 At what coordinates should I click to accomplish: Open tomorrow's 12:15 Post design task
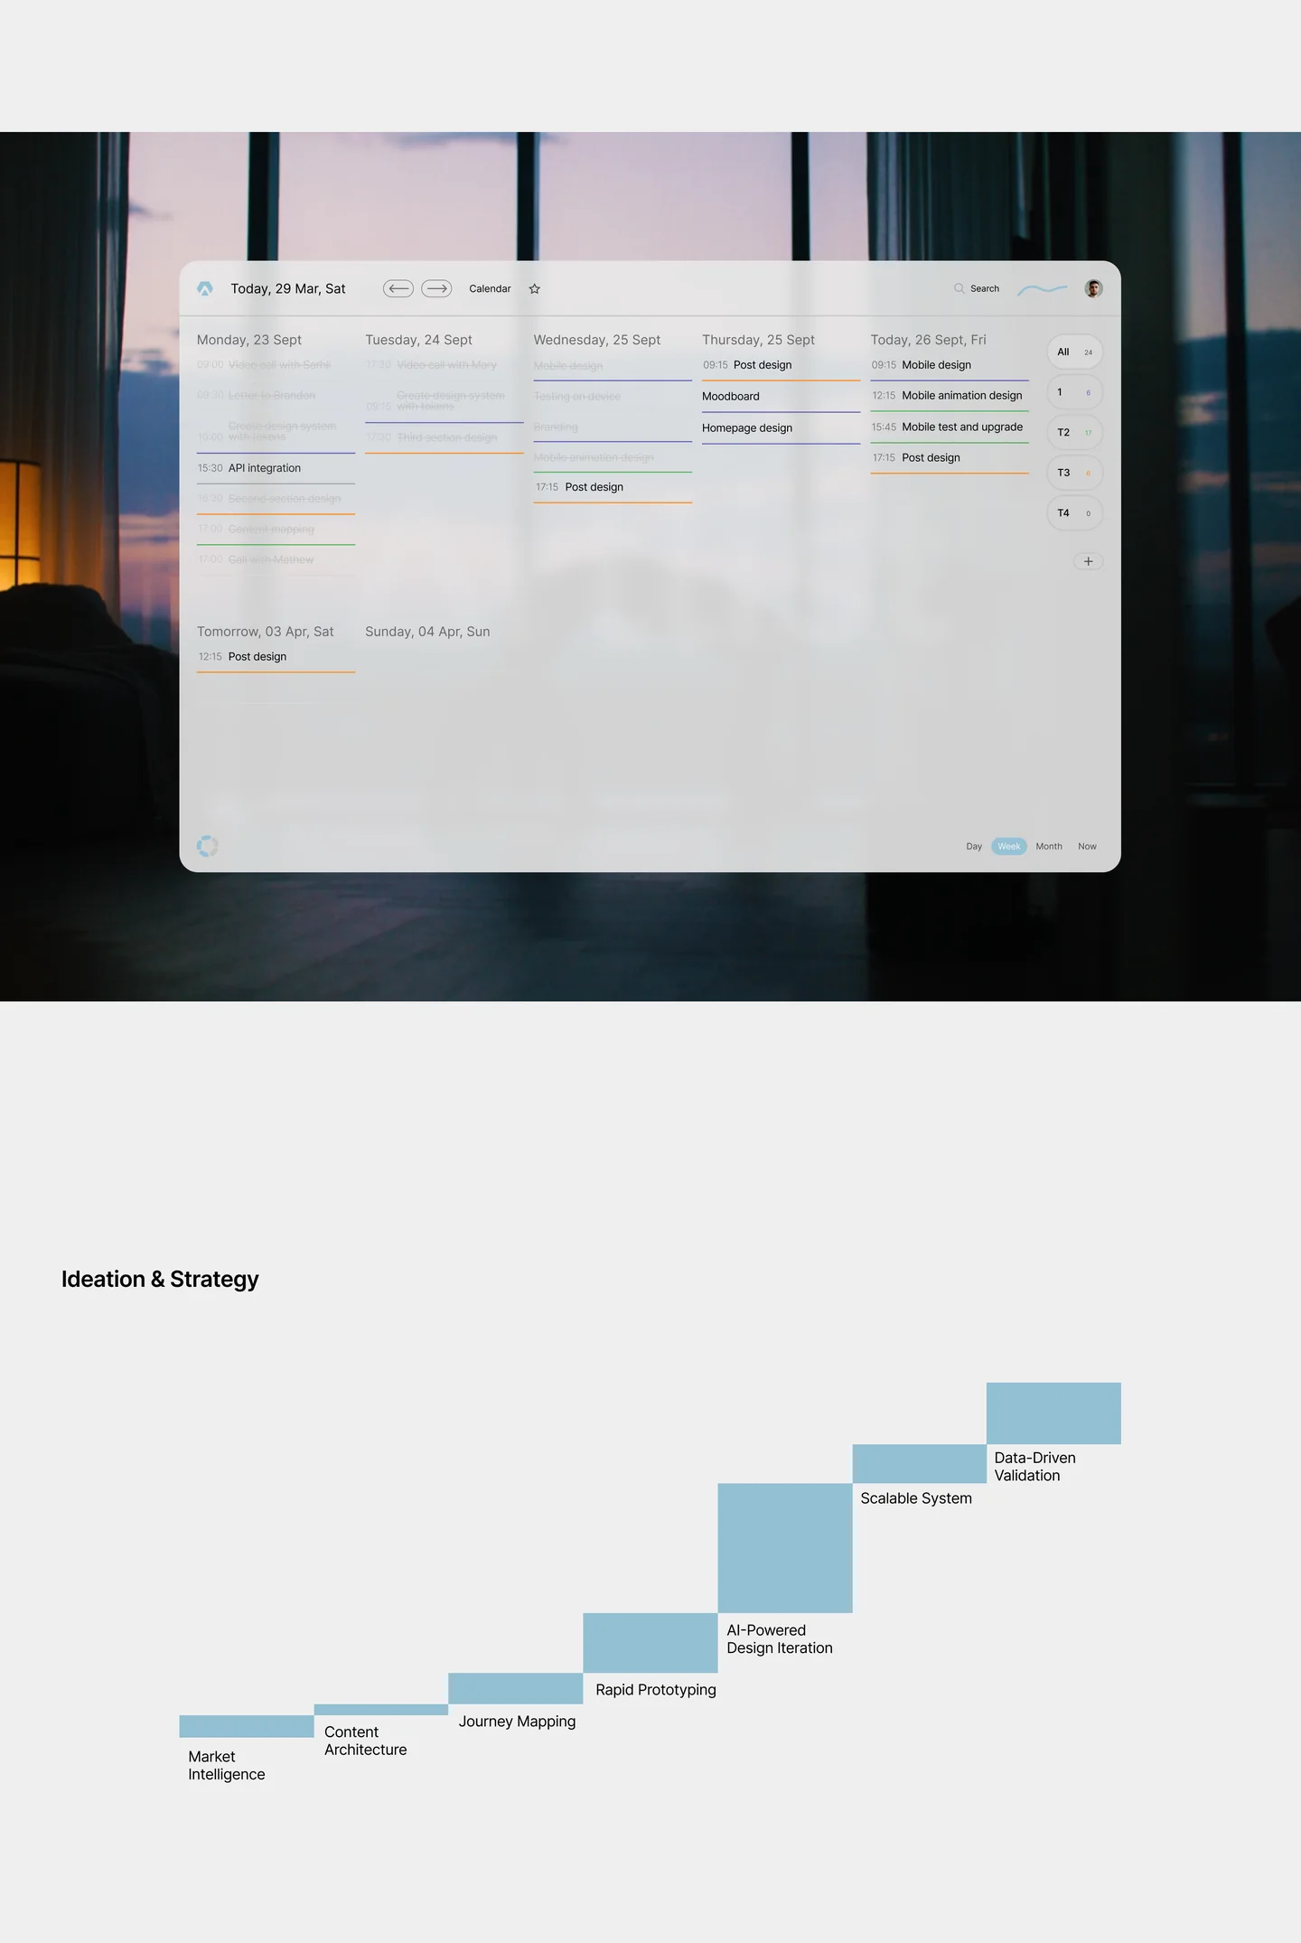pyautogui.click(x=276, y=657)
